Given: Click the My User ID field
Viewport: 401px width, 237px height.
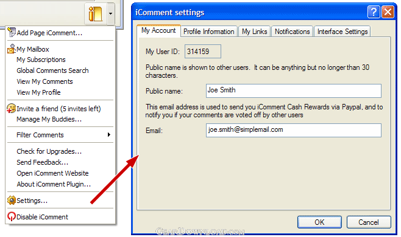Looking at the screenshot, I should coord(203,52).
